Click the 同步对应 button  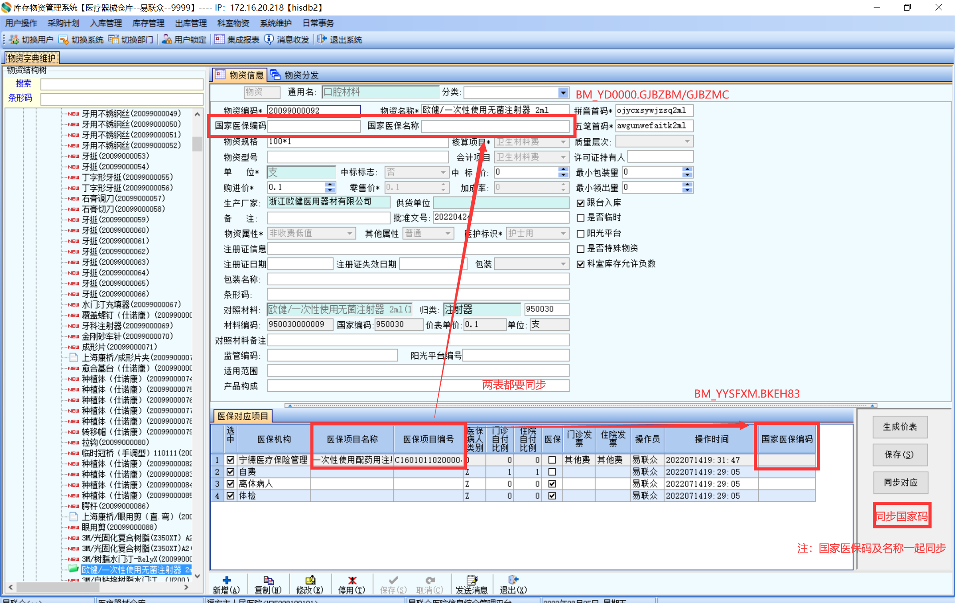click(900, 482)
